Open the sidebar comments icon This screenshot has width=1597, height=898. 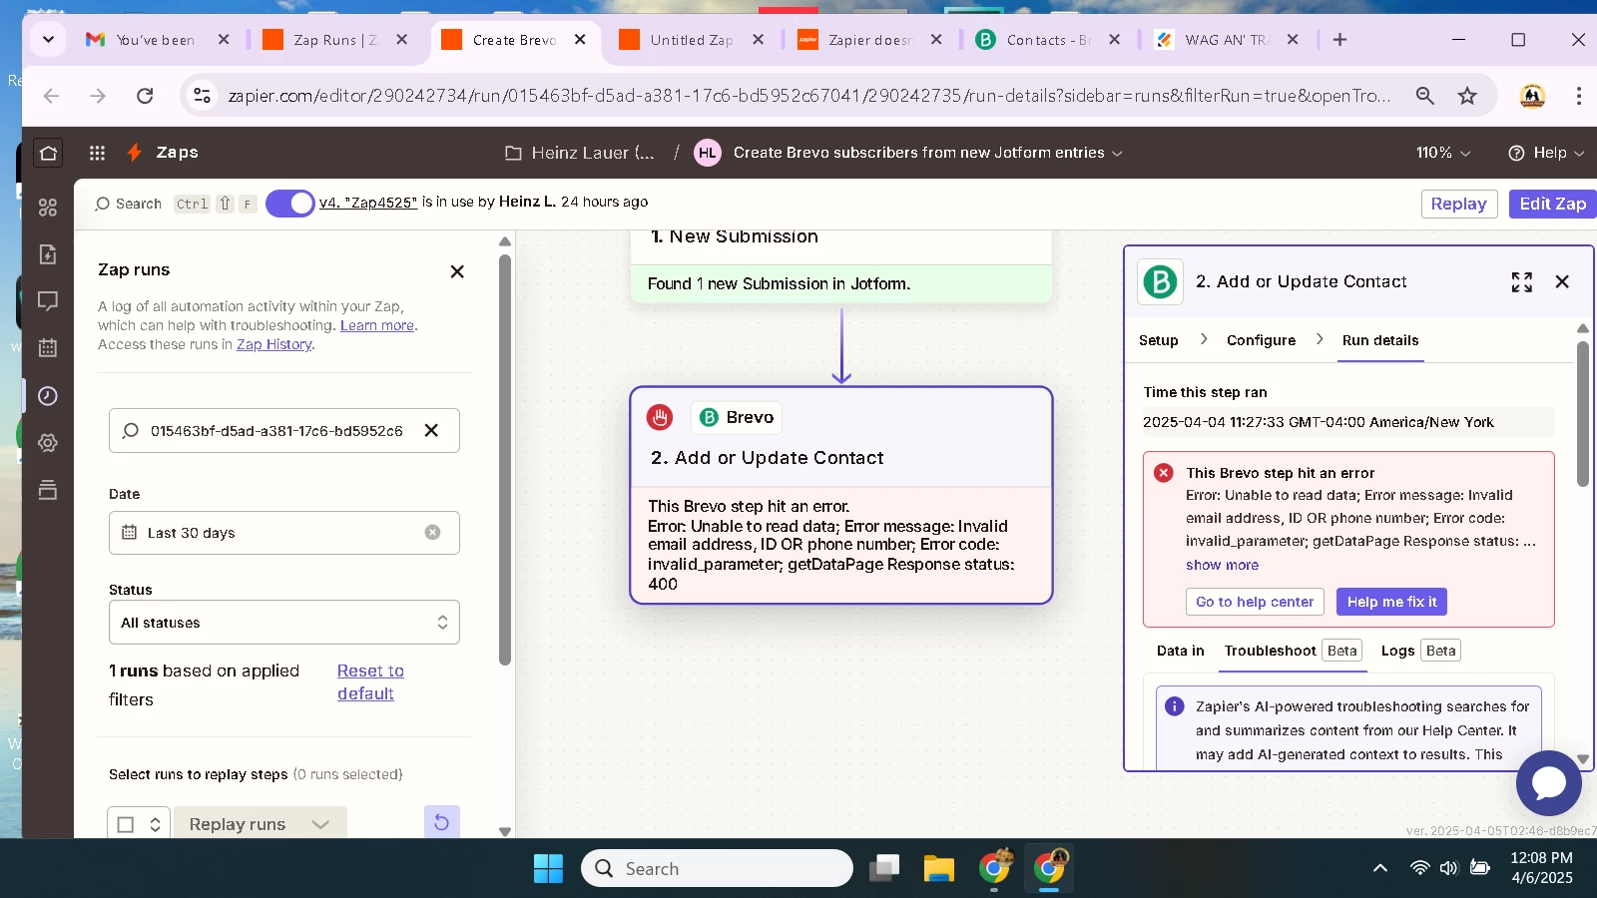(x=48, y=301)
